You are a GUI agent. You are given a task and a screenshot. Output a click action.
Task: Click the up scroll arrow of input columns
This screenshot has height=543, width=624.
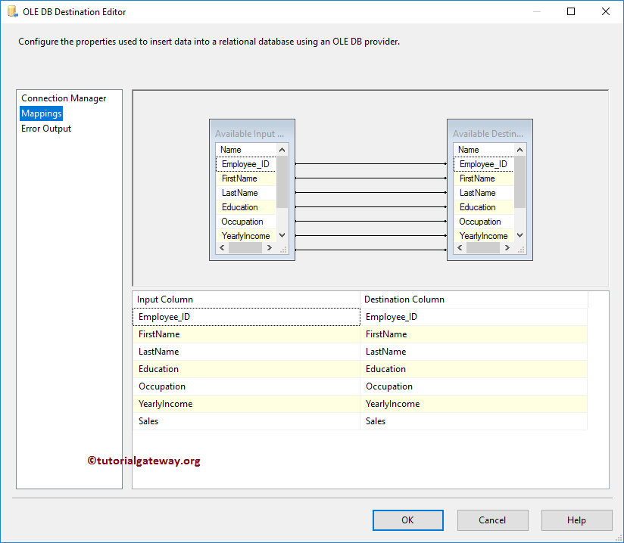[282, 149]
